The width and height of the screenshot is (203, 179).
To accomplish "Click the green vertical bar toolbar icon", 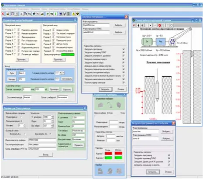I will tap(55, 14).
